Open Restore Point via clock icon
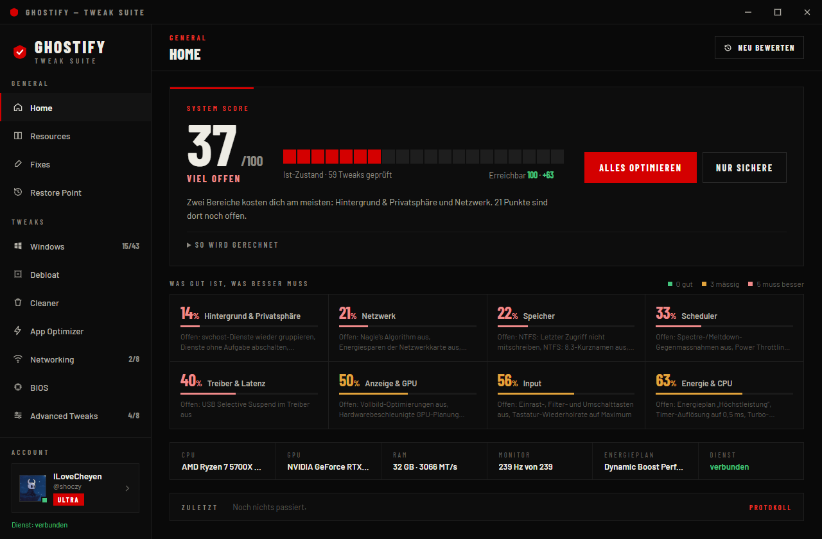Screen dimensions: 822x539 tap(18, 193)
